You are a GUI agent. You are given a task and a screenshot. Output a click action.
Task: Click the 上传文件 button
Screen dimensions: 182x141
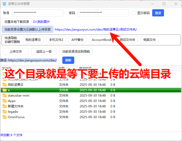(x=16, y=52)
